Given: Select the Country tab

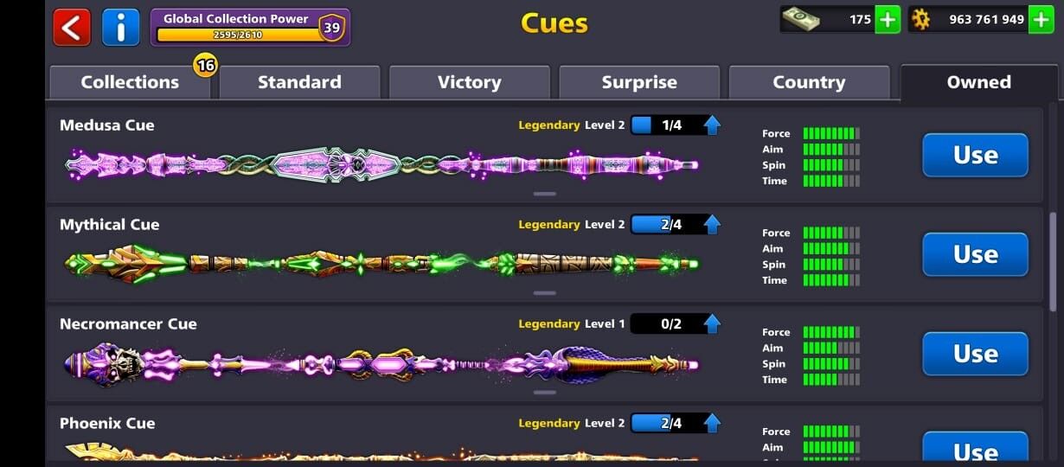Looking at the screenshot, I should pos(809,83).
